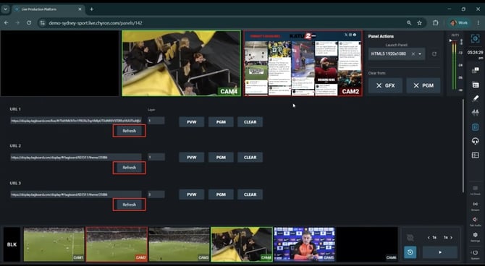Send URL 3 to PVW
The height and width of the screenshot is (266, 485).
click(x=192, y=194)
